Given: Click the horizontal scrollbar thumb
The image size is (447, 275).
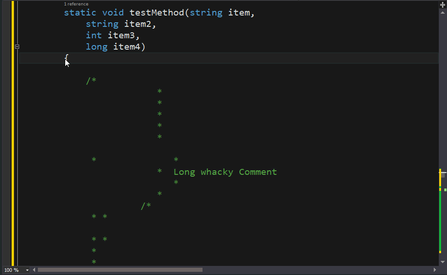Looking at the screenshot, I should [120, 270].
